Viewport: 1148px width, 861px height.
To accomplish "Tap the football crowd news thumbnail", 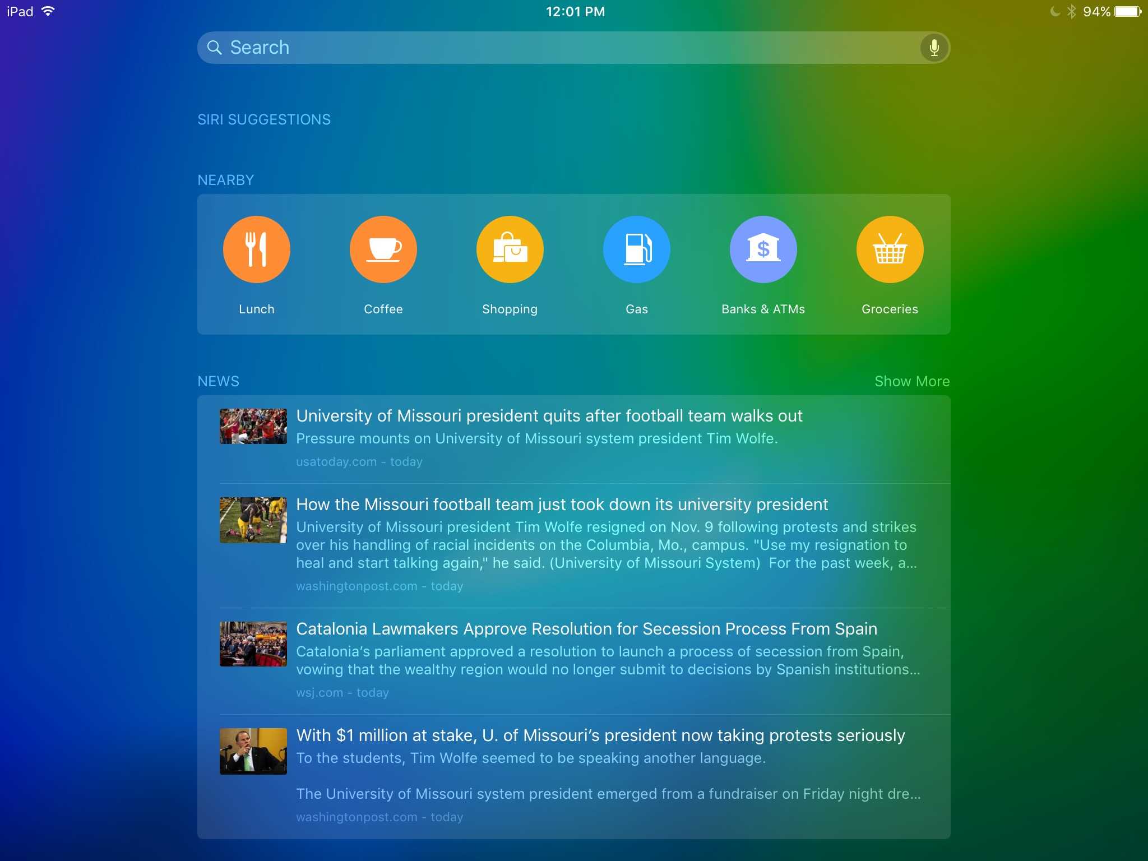I will [x=253, y=426].
